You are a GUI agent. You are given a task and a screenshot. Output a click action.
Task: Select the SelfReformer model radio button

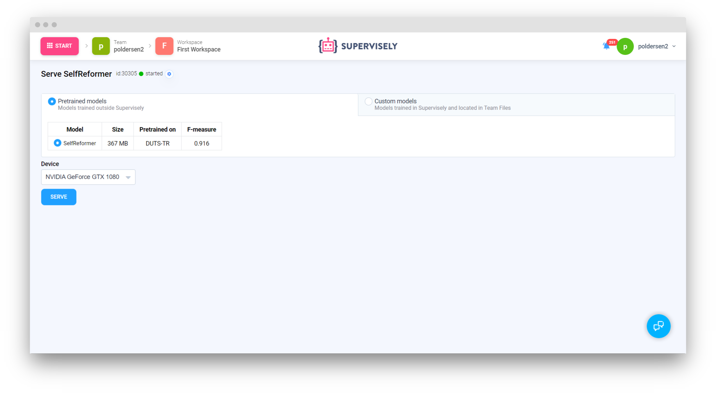pyautogui.click(x=57, y=143)
